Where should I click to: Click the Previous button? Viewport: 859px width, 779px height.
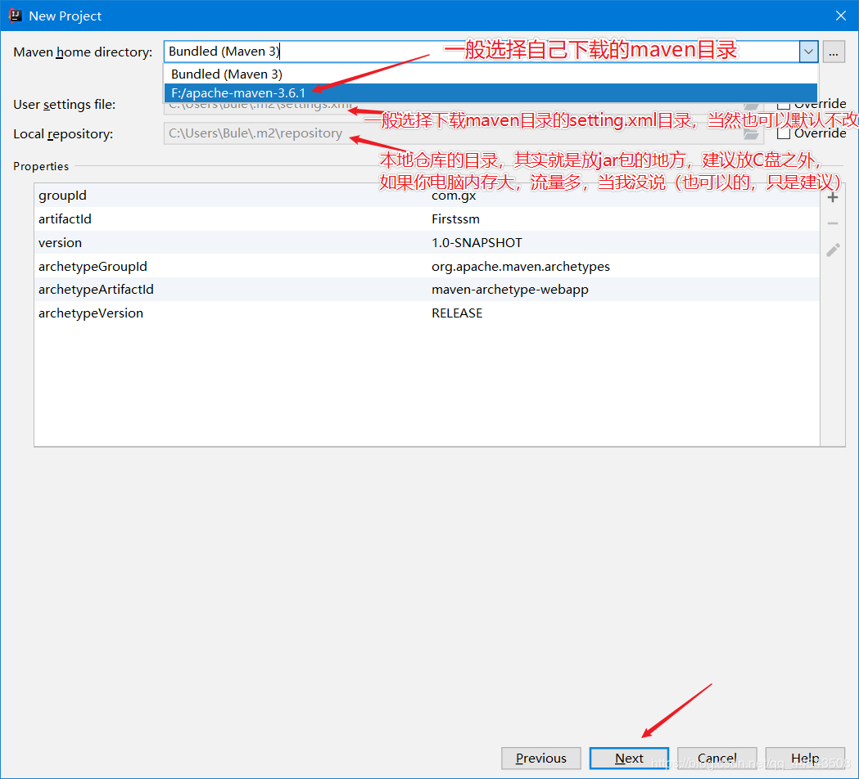(x=540, y=759)
